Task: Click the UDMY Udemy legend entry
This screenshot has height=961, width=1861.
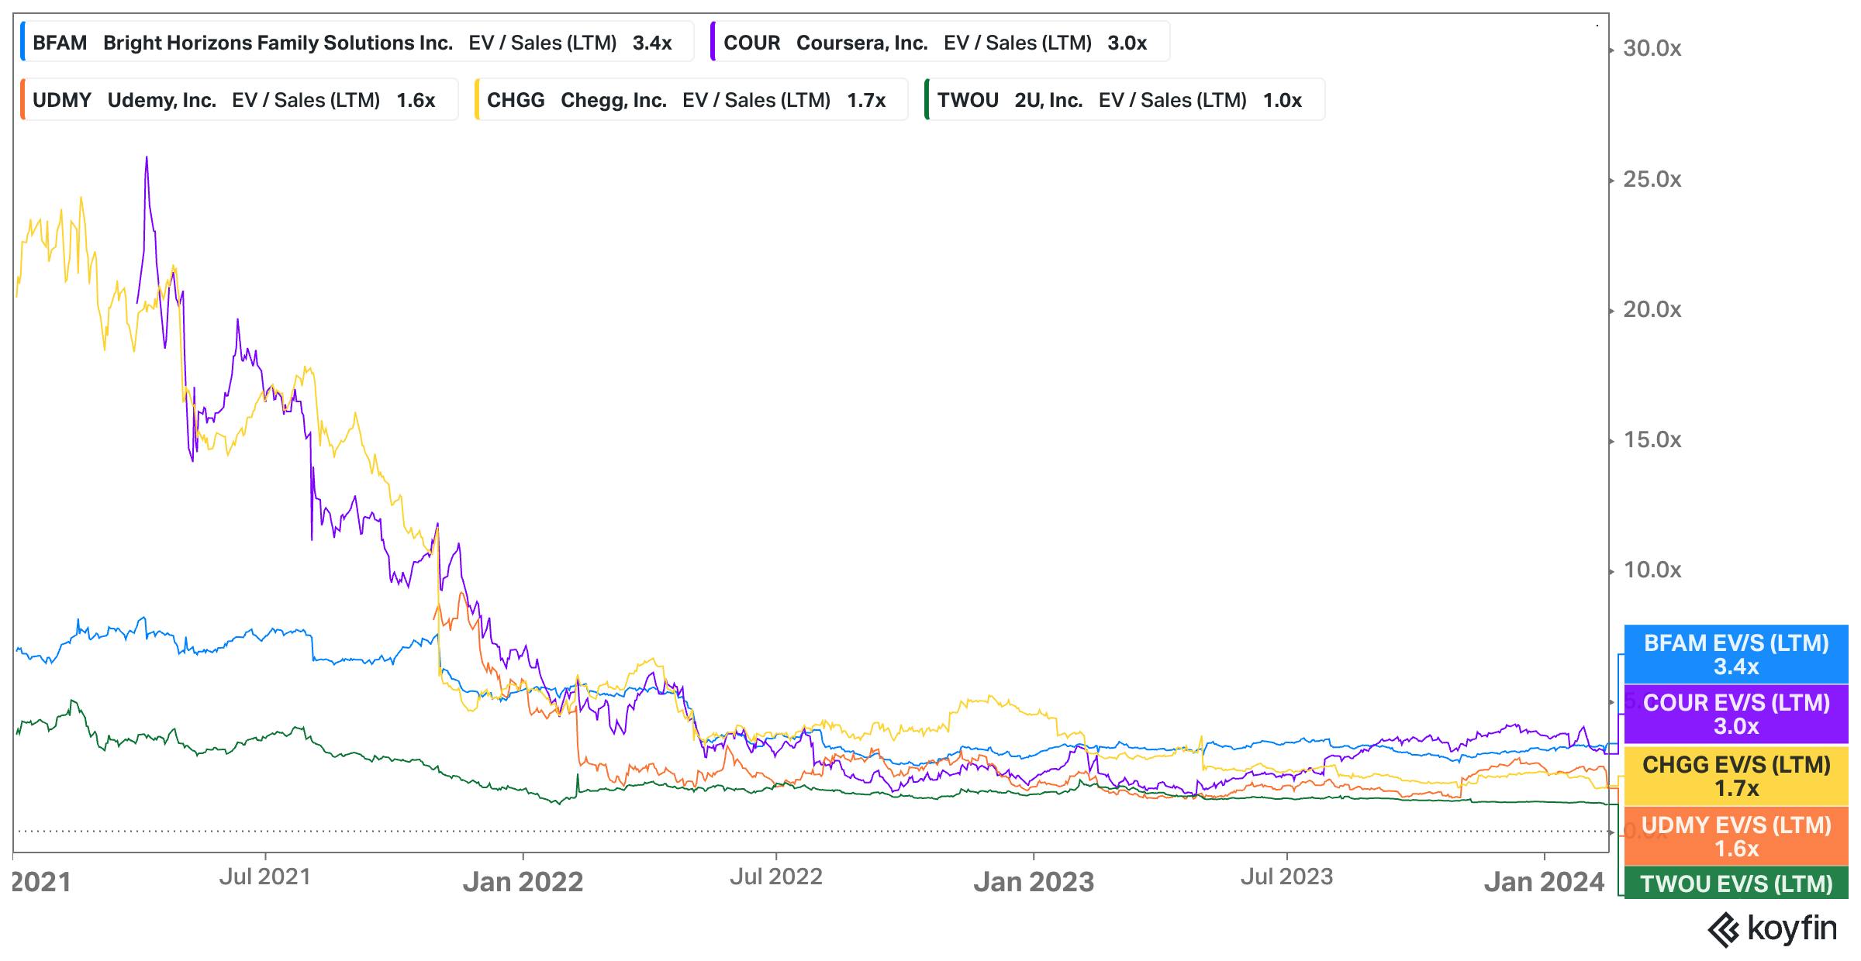Action: click(238, 100)
